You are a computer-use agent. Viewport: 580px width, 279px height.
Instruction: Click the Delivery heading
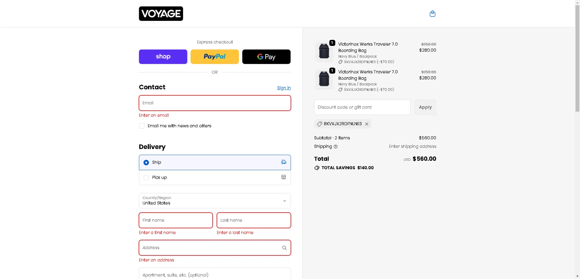click(x=152, y=147)
